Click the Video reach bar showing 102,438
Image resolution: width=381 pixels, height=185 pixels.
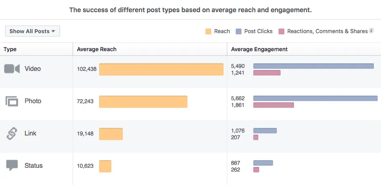point(161,69)
